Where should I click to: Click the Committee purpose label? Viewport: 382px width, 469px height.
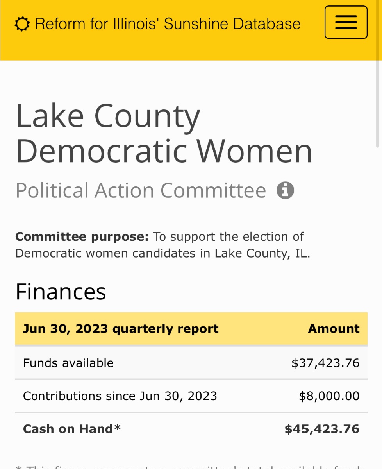click(82, 237)
